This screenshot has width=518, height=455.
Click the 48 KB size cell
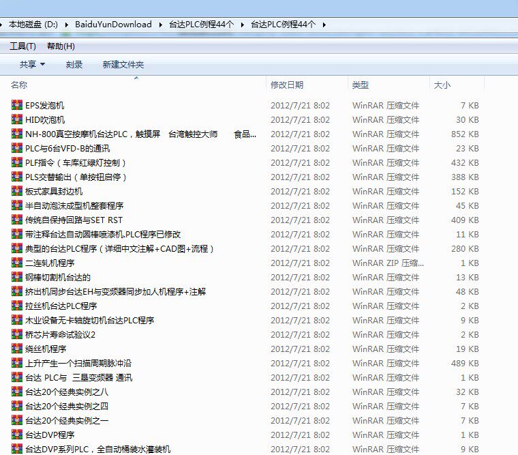tap(467, 292)
